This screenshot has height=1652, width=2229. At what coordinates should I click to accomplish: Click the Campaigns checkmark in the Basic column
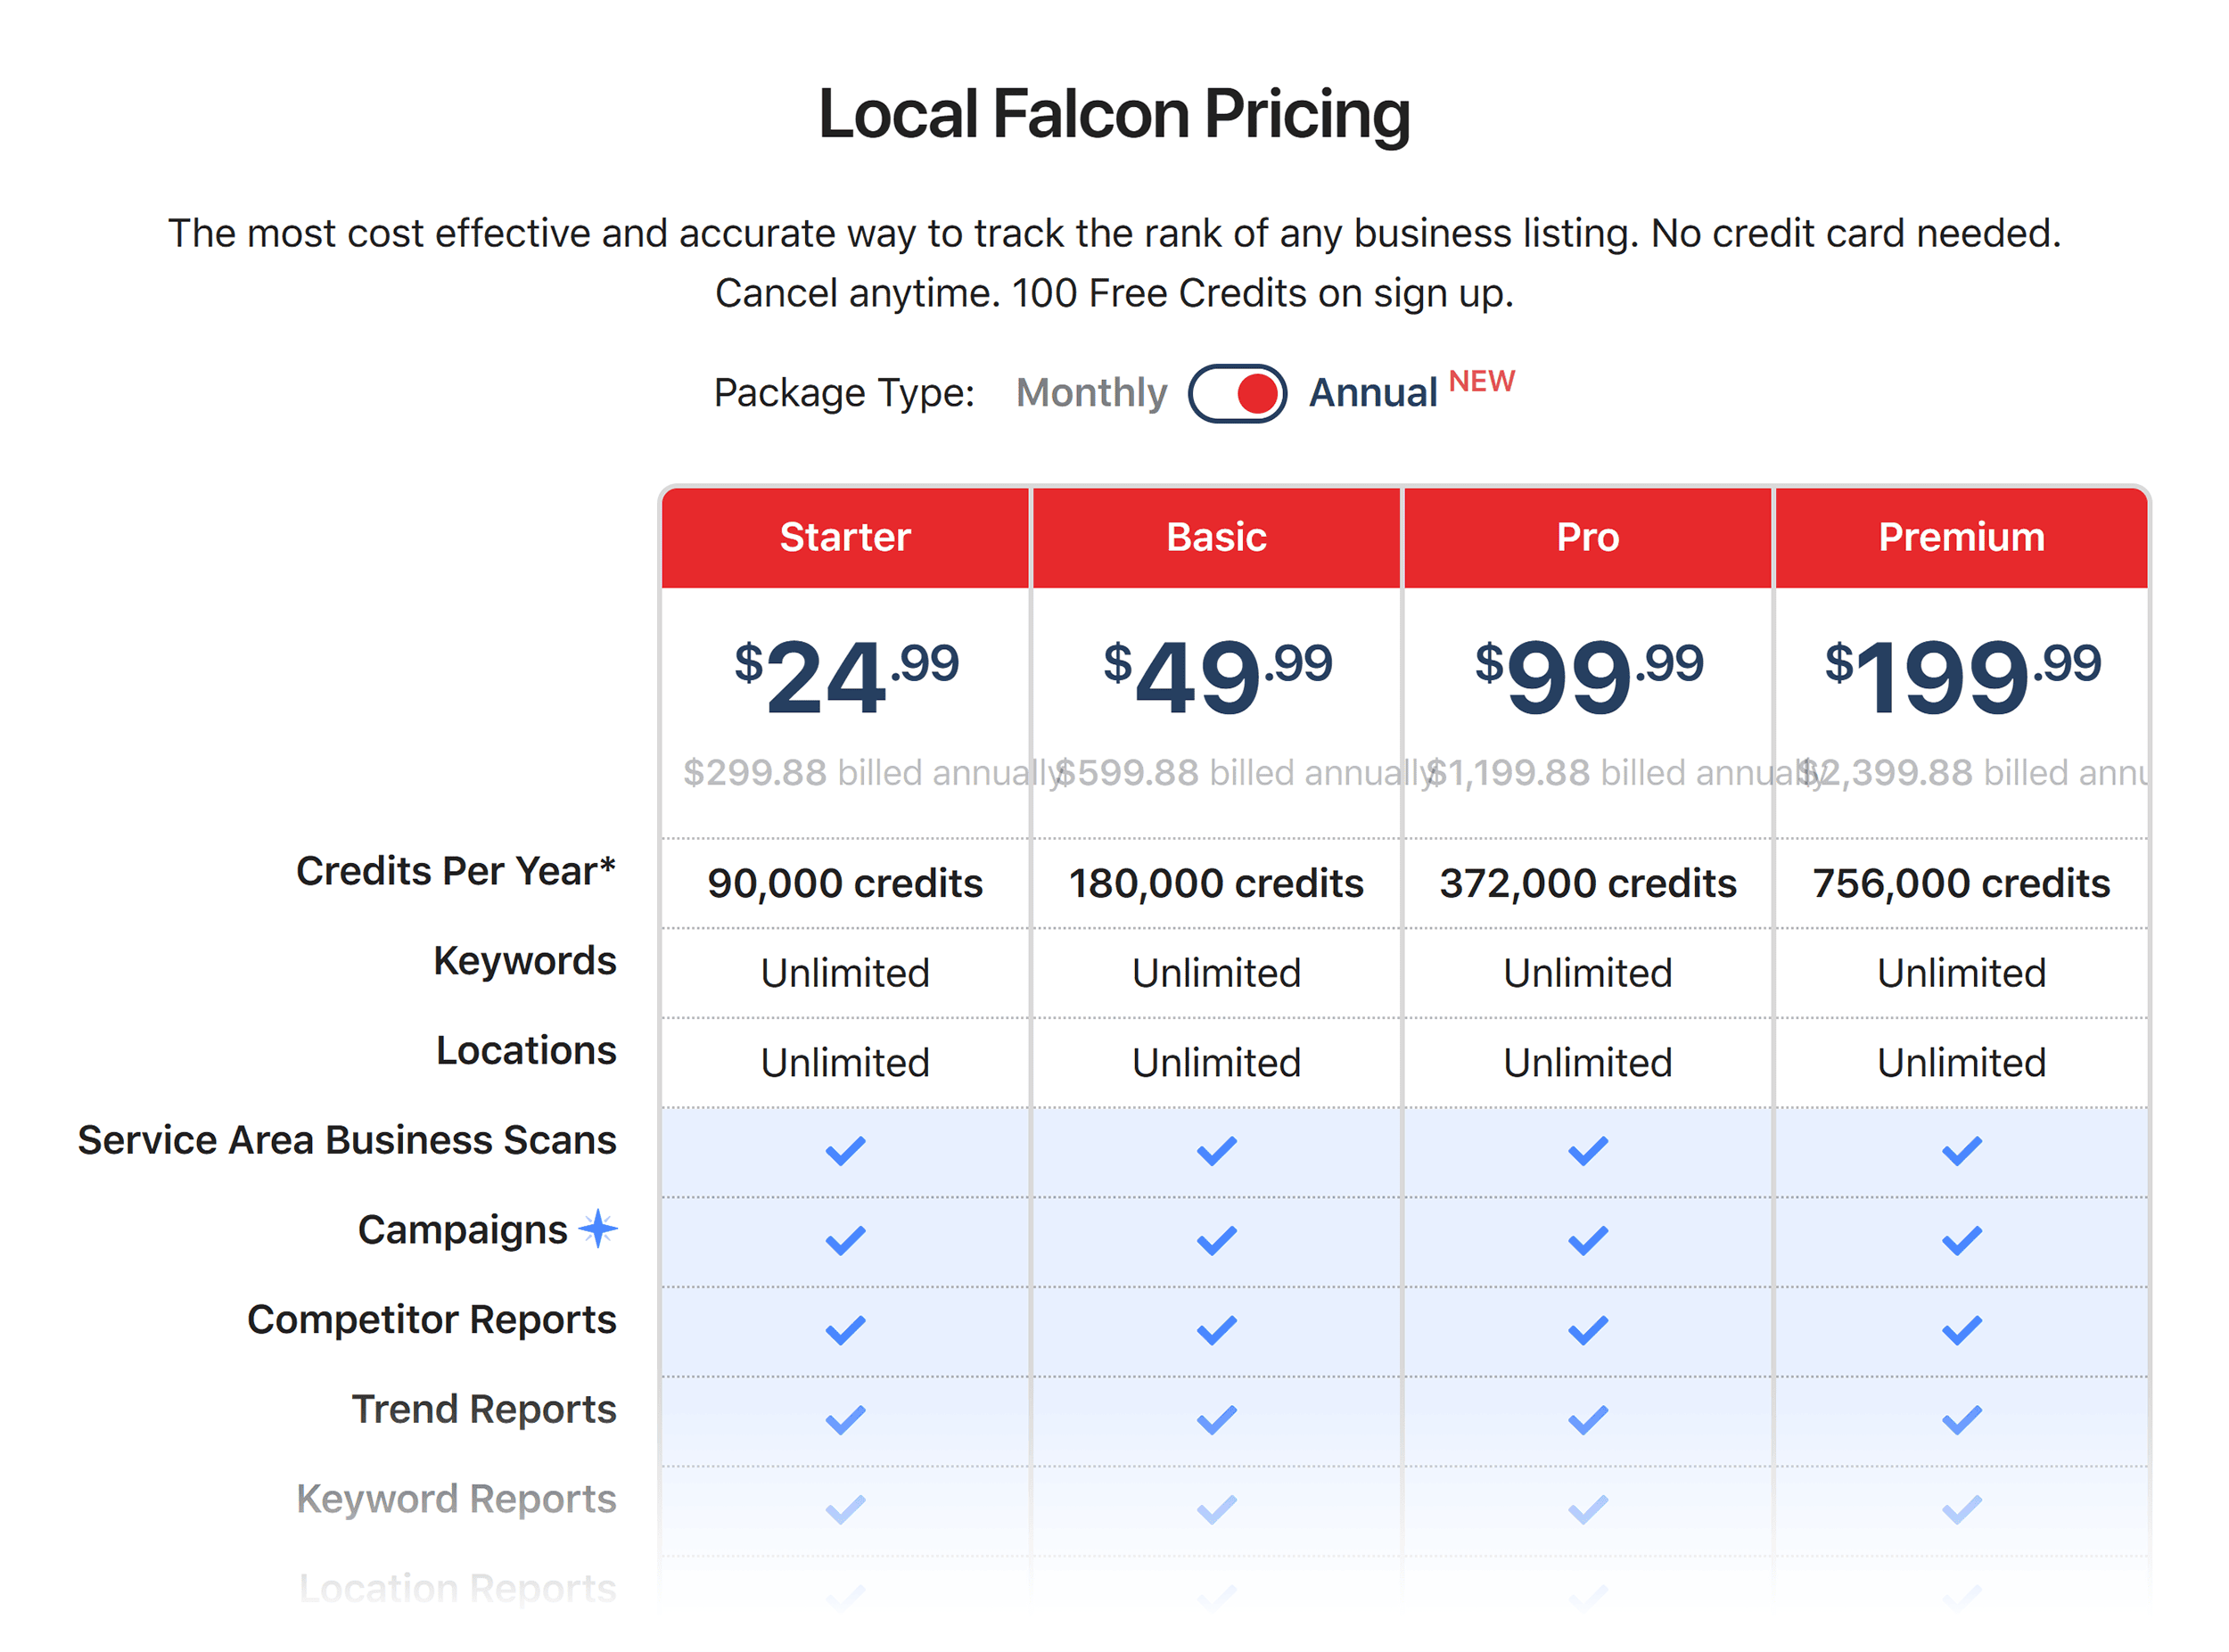tap(1216, 1240)
